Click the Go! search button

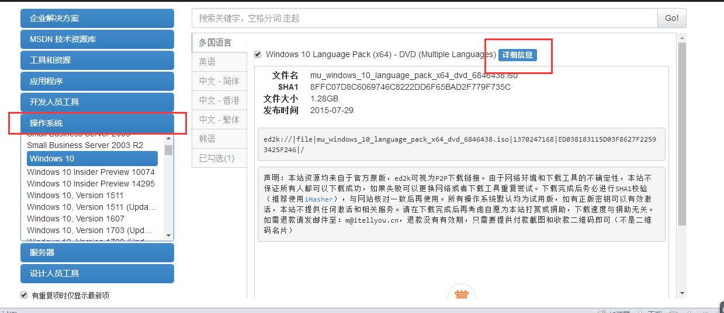tap(672, 18)
